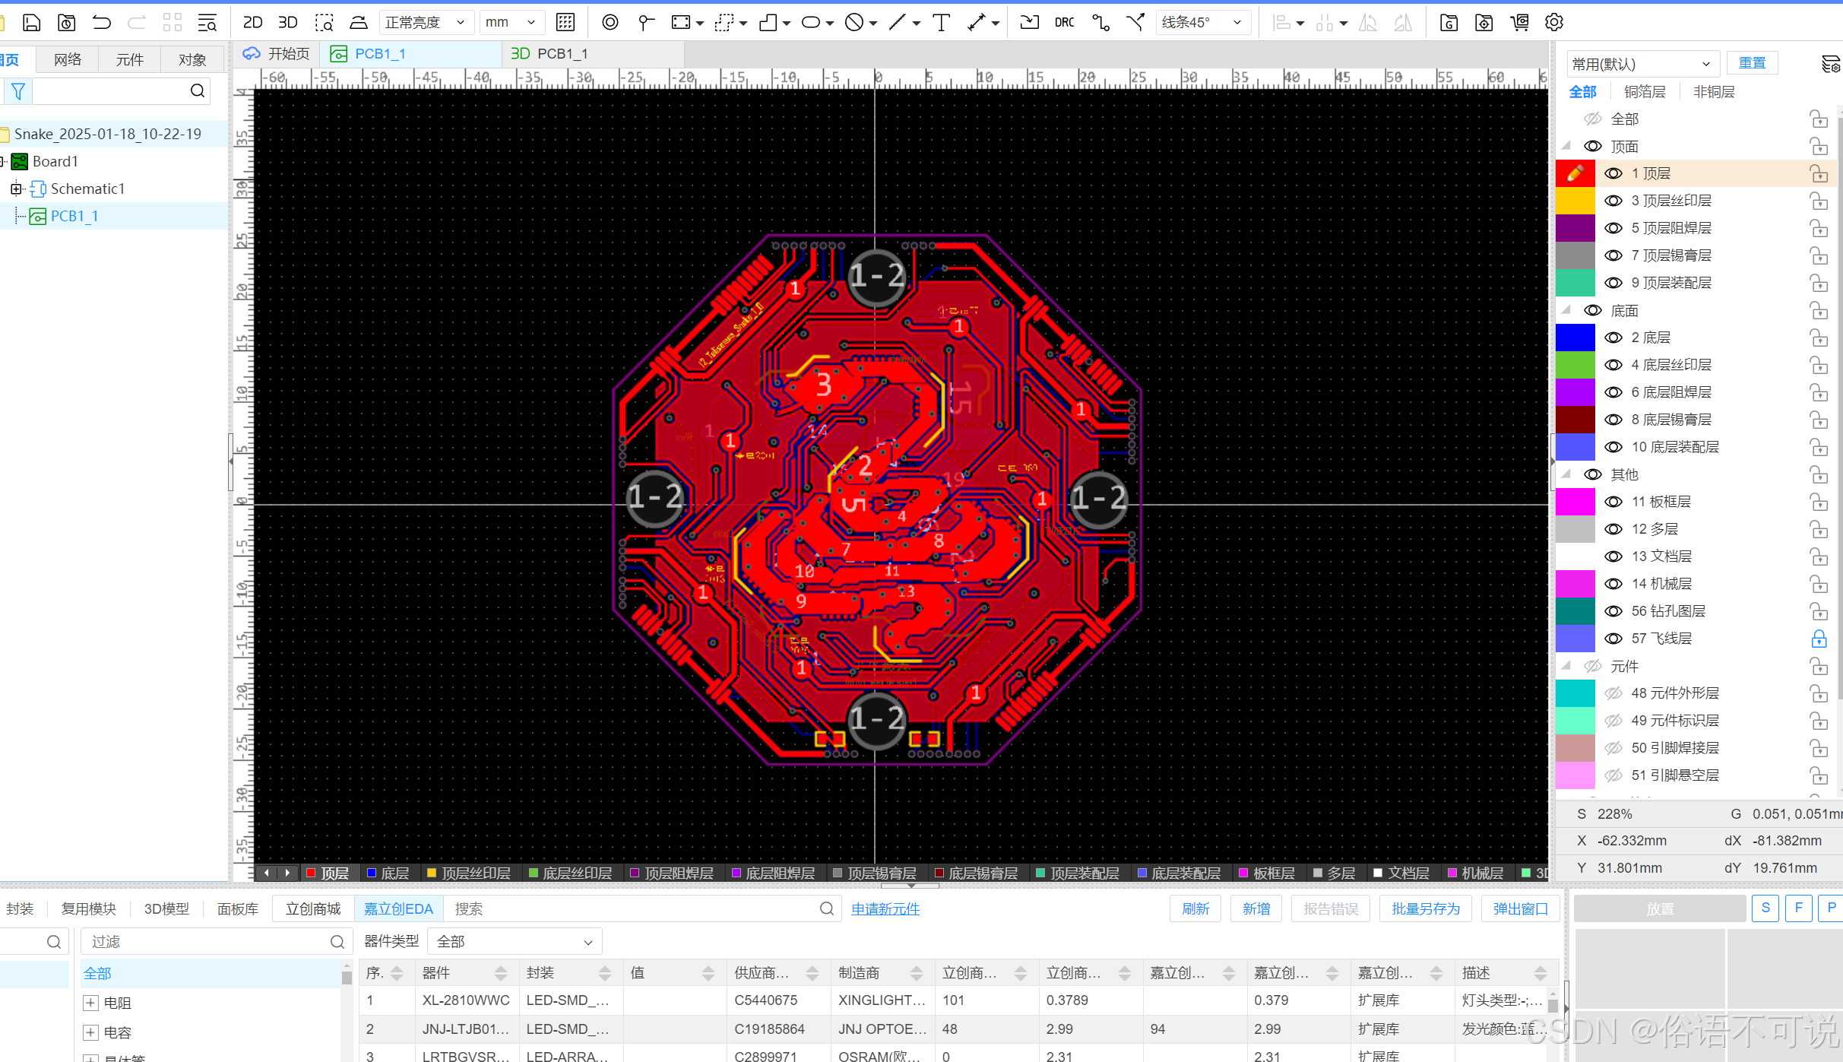Open settings gear icon in toolbar
The image size is (1843, 1062).
coord(1553,23)
